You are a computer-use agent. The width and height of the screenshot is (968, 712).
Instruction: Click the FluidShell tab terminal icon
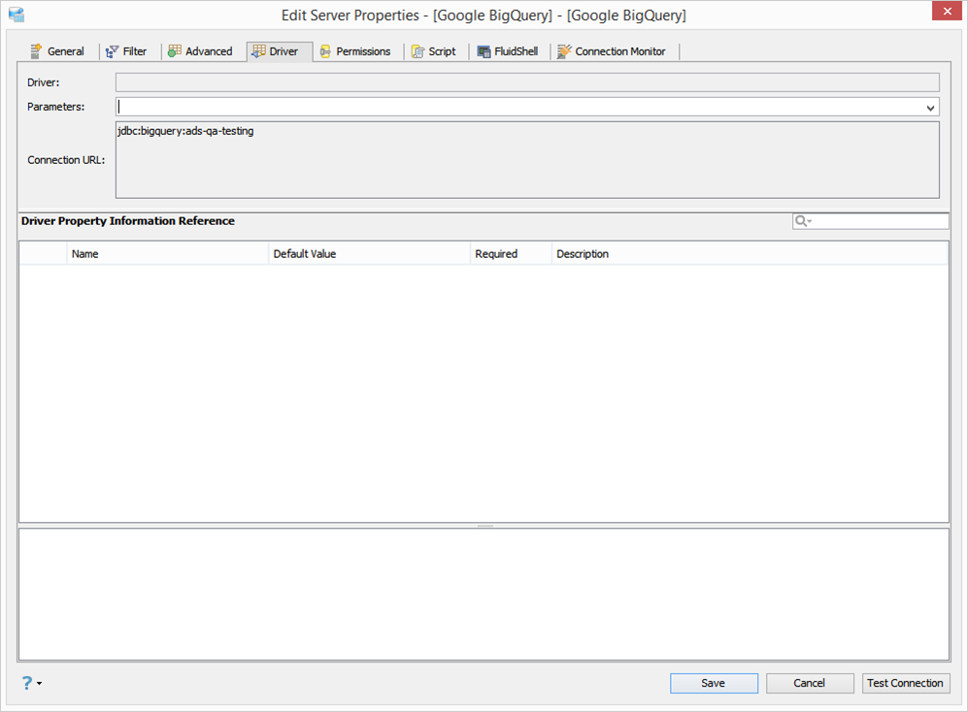pyautogui.click(x=484, y=51)
